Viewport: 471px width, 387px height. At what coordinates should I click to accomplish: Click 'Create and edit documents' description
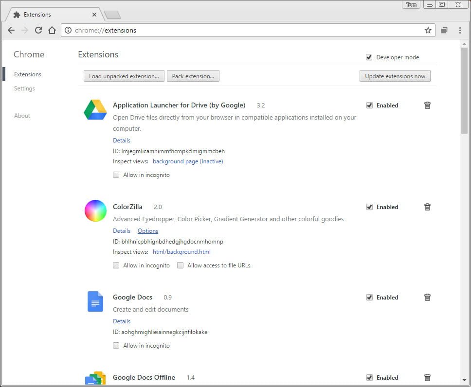coord(151,309)
